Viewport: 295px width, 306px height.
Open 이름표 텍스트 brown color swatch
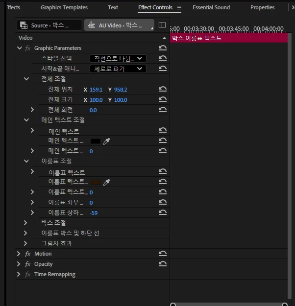[x=96, y=182]
